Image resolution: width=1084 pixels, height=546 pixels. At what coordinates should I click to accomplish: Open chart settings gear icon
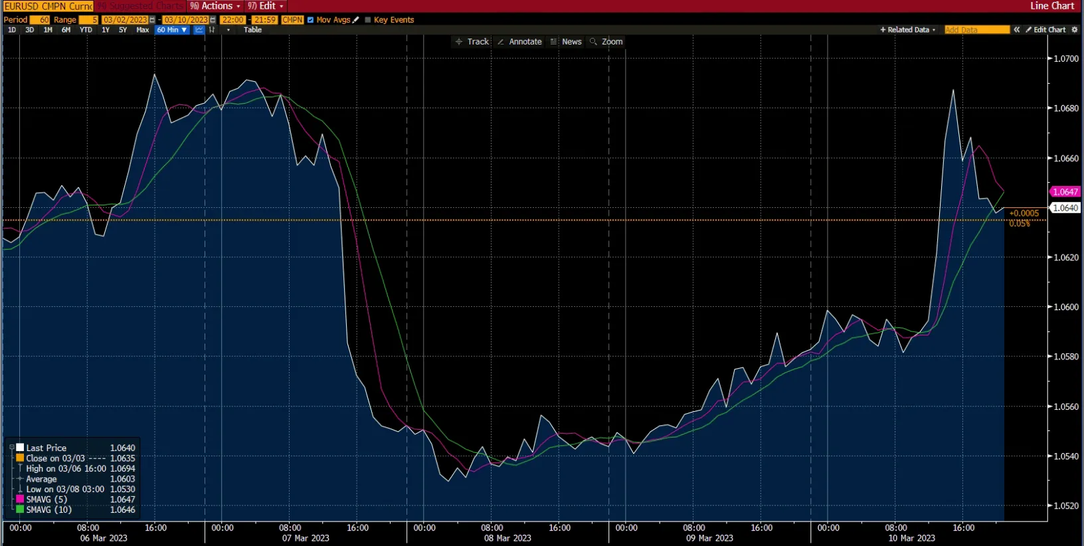tap(1075, 30)
